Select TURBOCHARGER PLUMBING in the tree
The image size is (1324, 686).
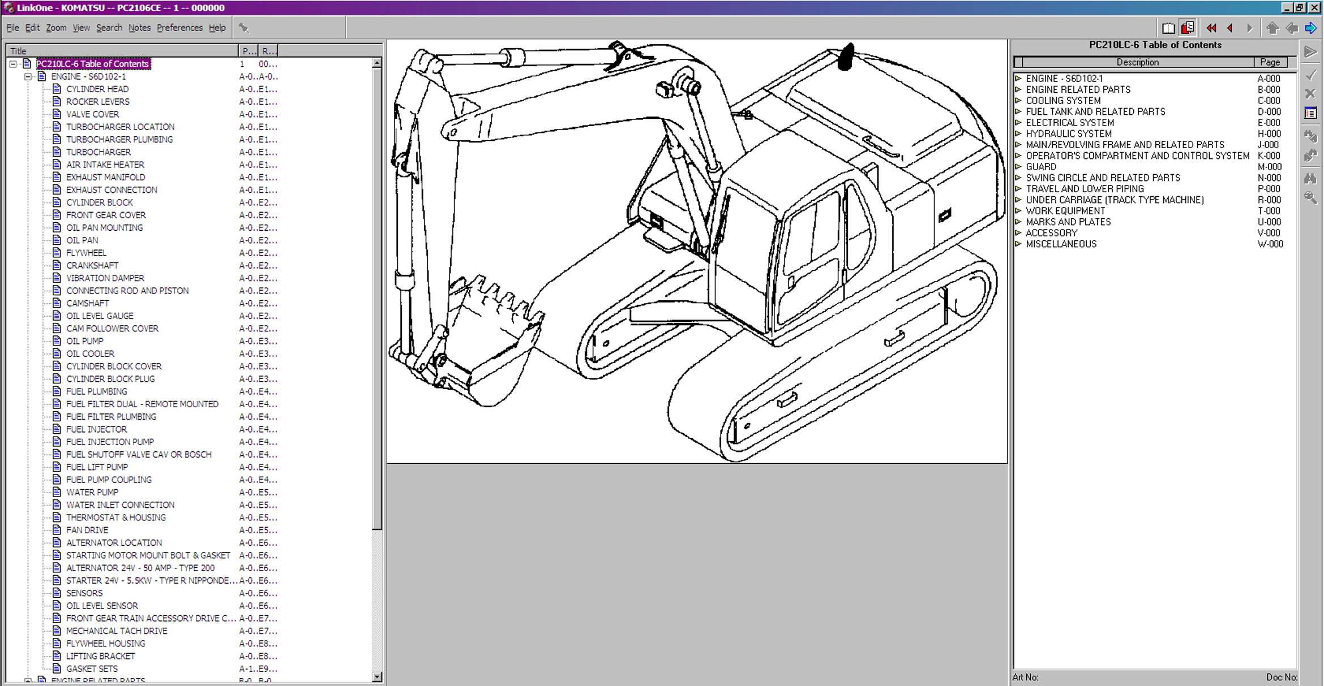(x=119, y=139)
